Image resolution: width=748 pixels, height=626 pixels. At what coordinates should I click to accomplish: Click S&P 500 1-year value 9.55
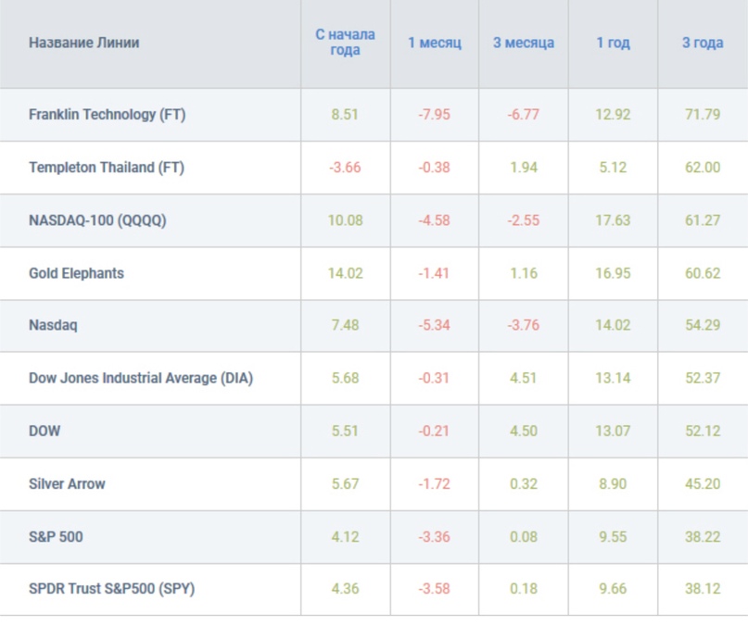point(613,537)
